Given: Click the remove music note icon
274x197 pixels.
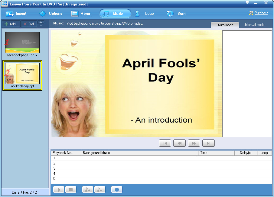Looking at the screenshot, I should click(100, 190).
